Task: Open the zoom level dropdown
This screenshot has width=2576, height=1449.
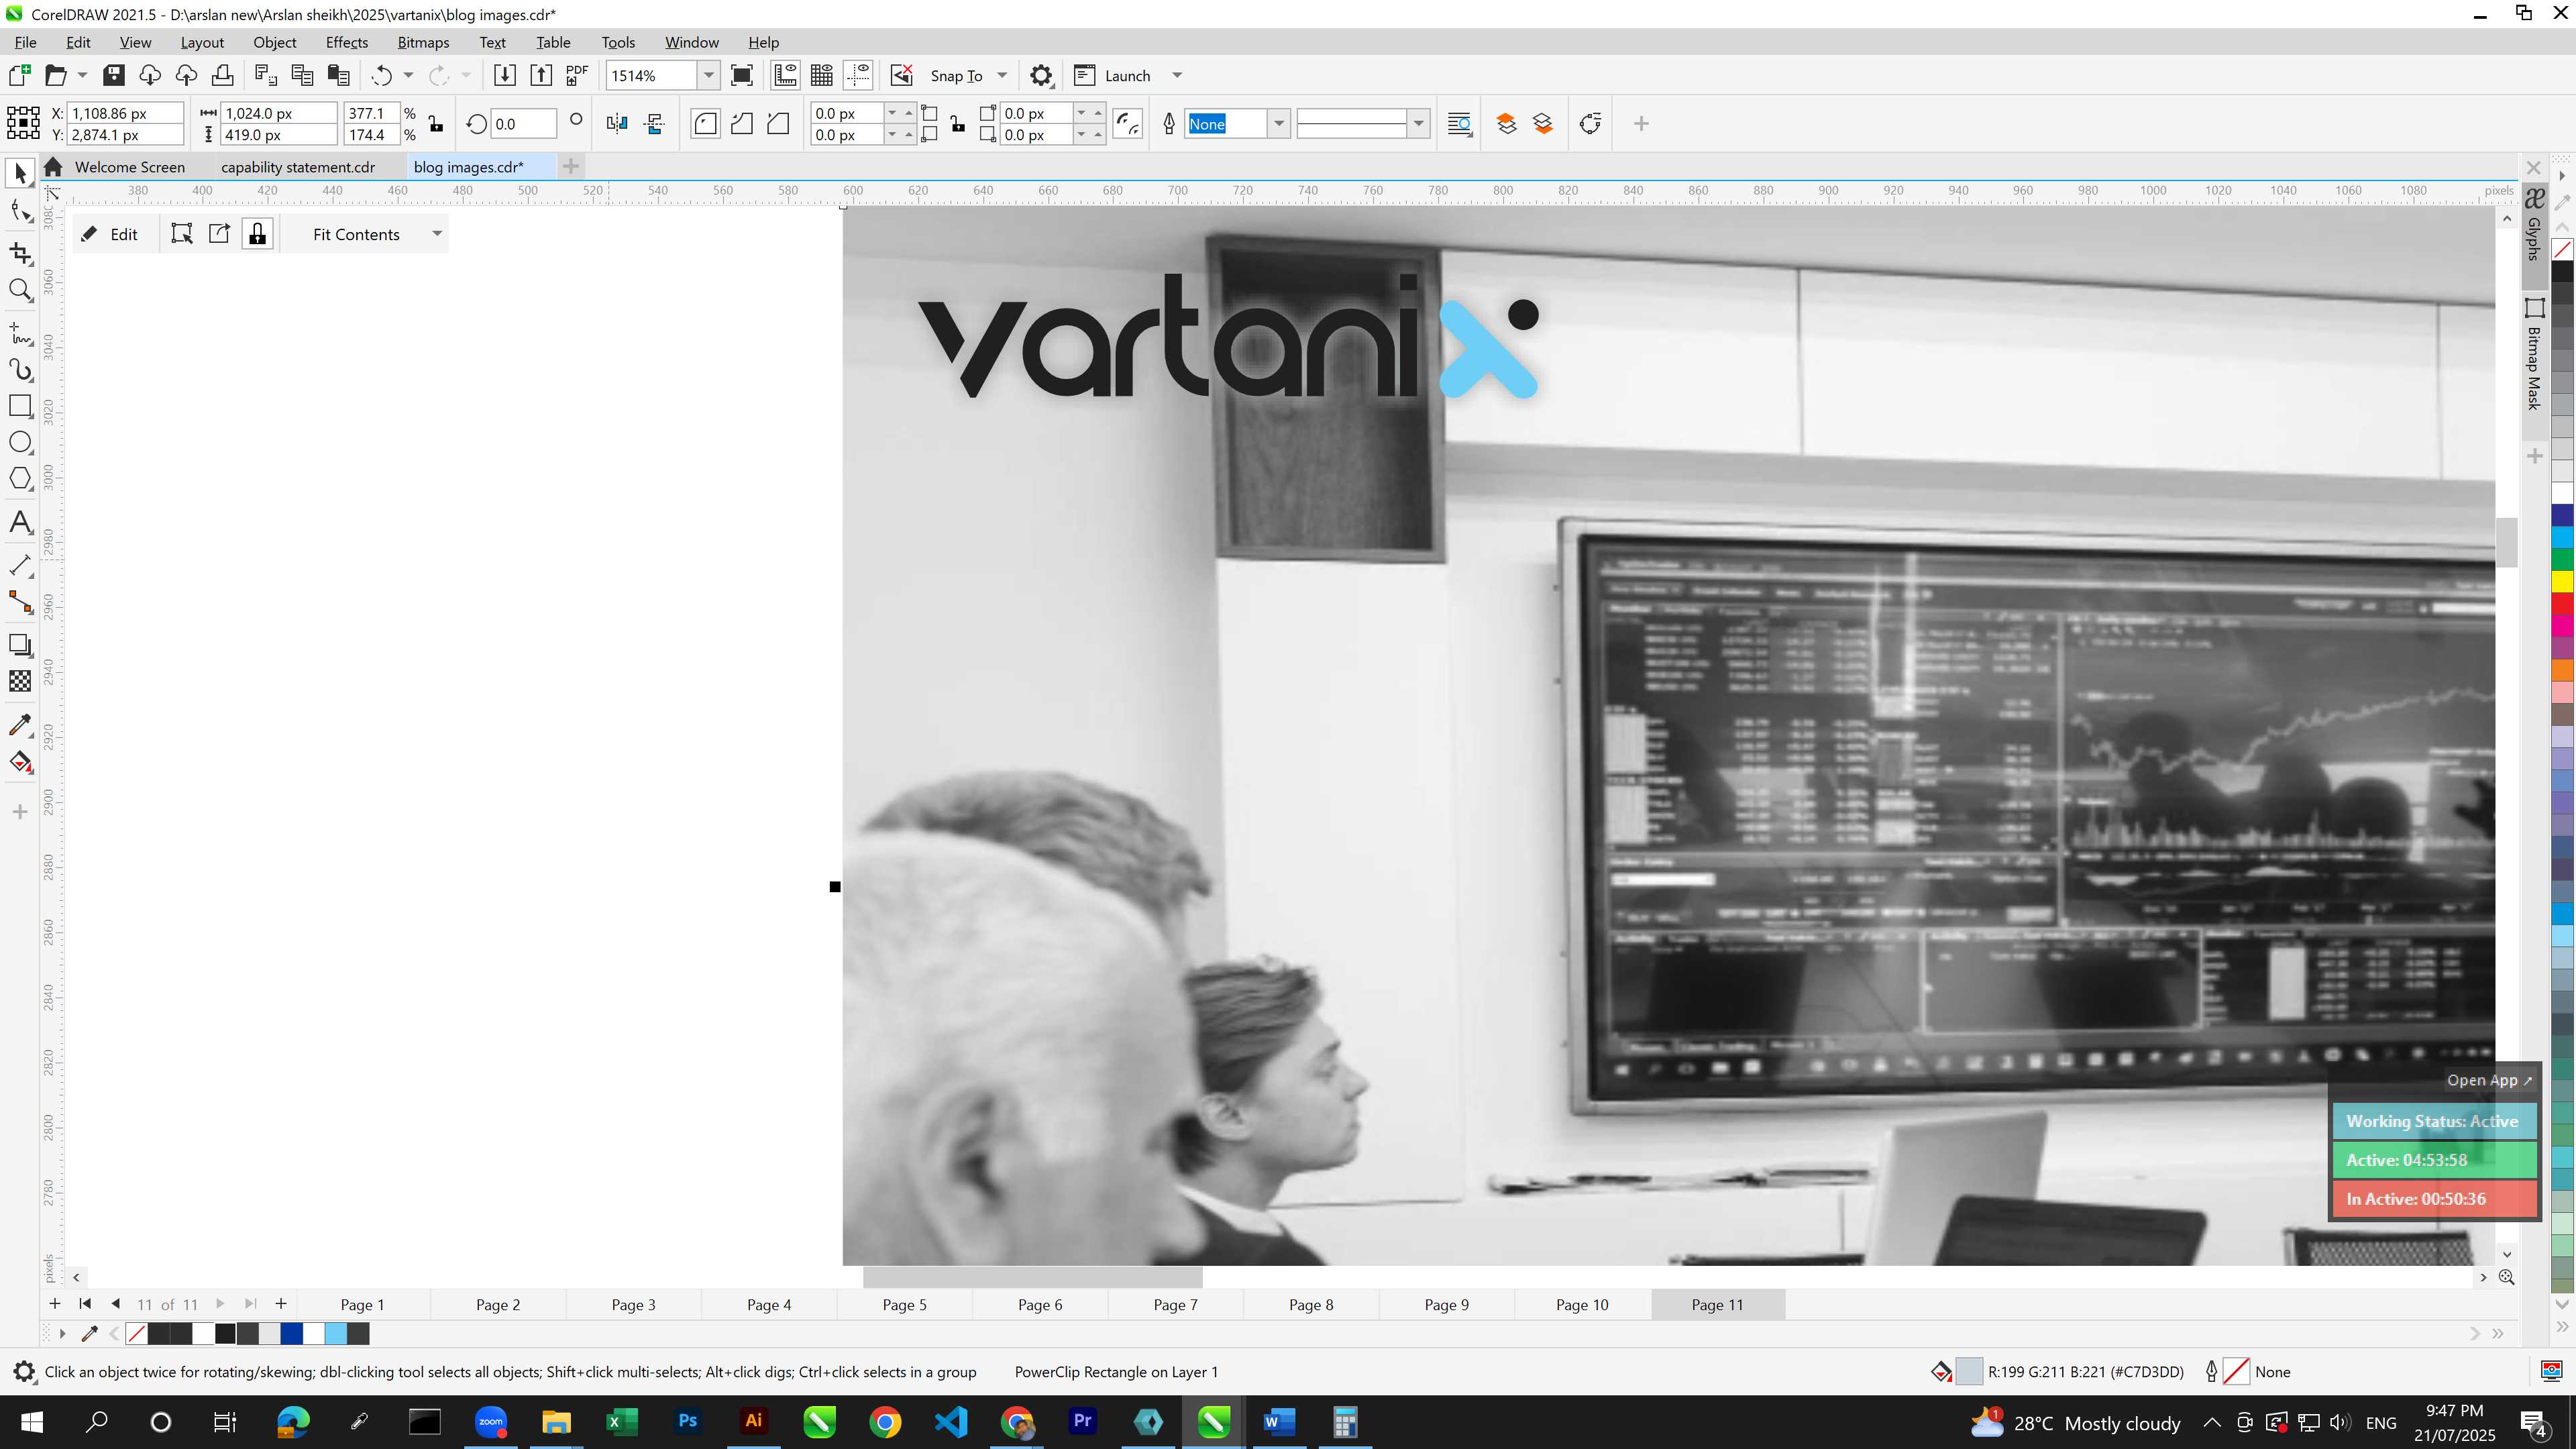Action: (x=709, y=76)
